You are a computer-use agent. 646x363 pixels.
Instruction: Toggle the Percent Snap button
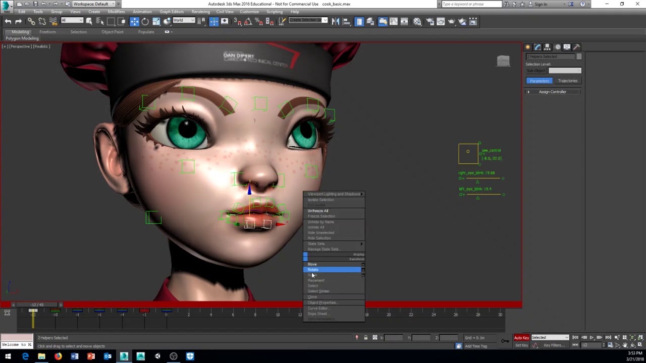click(x=258, y=21)
